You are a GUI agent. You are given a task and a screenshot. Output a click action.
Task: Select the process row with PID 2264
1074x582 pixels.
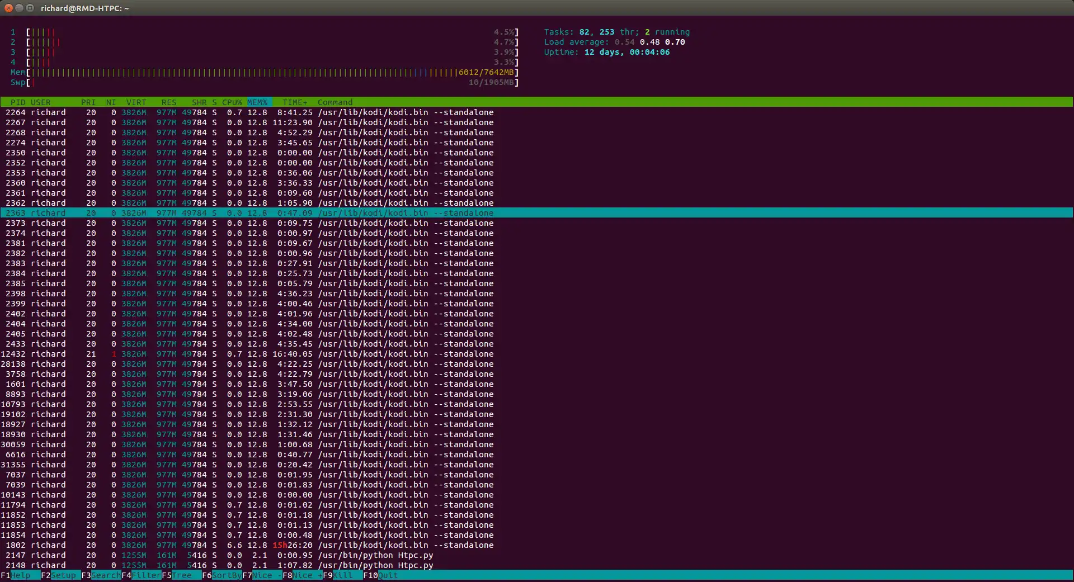click(x=536, y=112)
